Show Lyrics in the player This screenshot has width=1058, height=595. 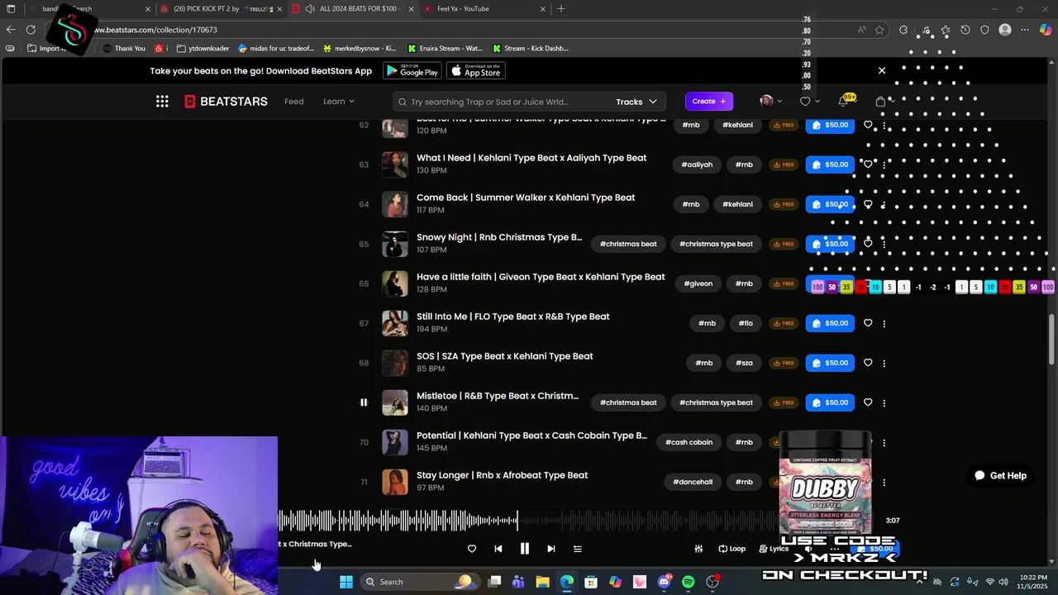(774, 549)
